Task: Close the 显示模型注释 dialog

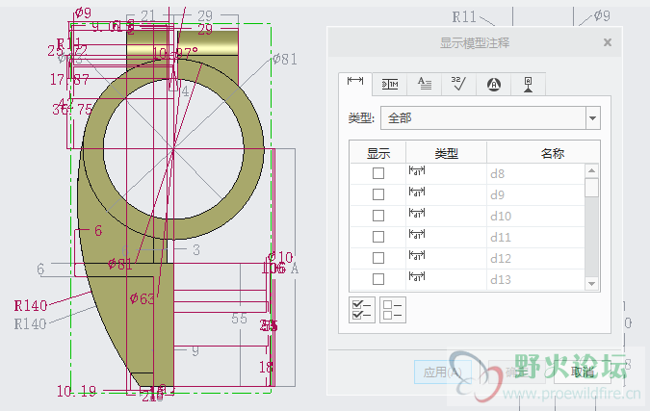Action: click(608, 42)
